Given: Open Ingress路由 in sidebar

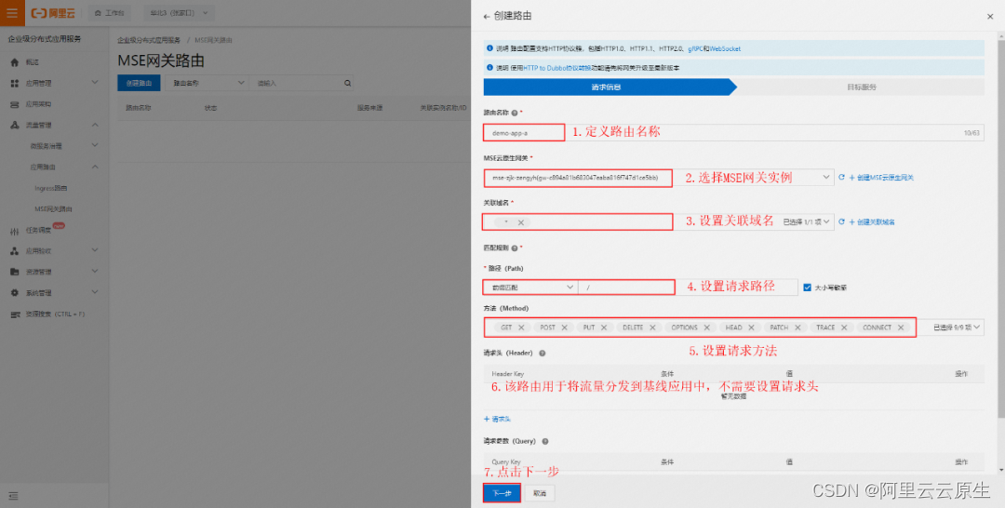Looking at the screenshot, I should pos(50,188).
